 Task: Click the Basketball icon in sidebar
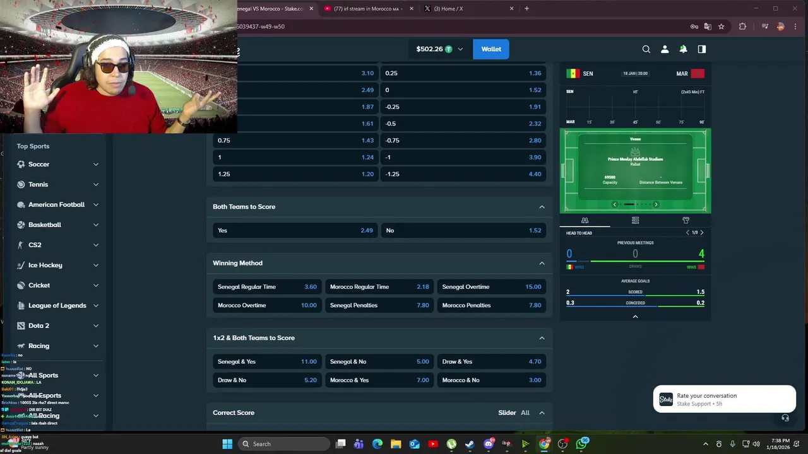click(21, 224)
